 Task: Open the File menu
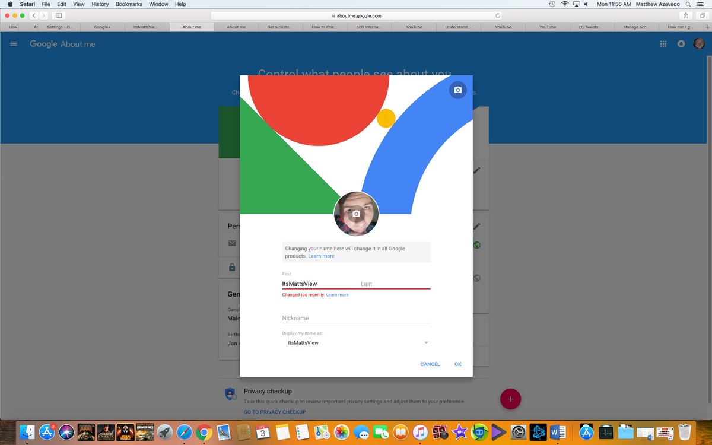pos(46,4)
